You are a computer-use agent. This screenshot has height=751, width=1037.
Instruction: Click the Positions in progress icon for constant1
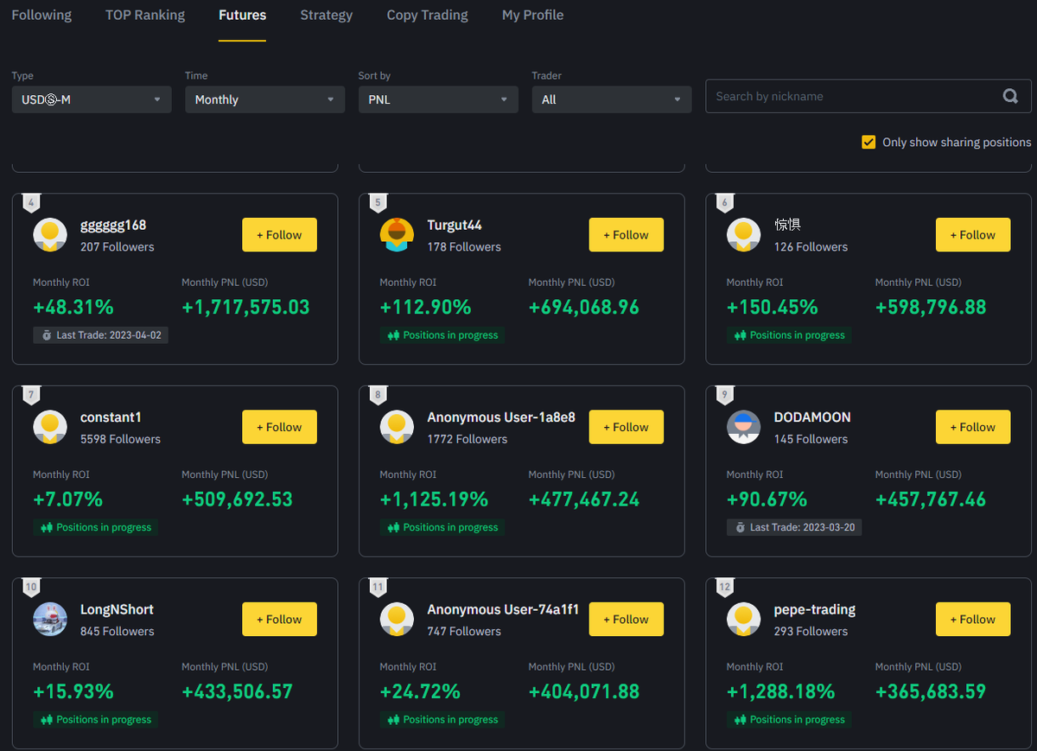48,527
